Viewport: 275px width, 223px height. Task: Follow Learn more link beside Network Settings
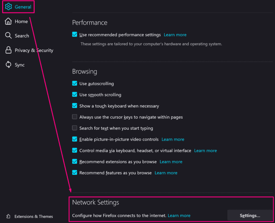click(x=179, y=215)
